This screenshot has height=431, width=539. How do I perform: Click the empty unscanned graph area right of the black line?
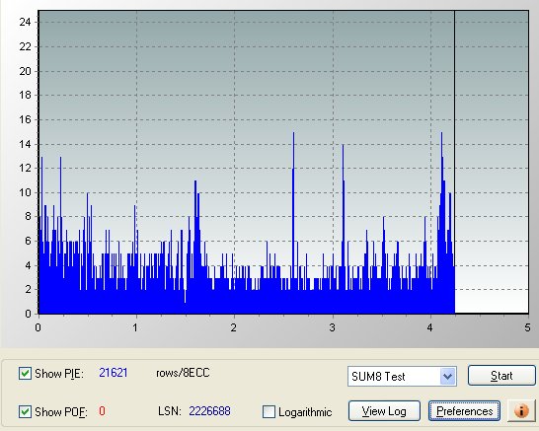pyautogui.click(x=492, y=162)
